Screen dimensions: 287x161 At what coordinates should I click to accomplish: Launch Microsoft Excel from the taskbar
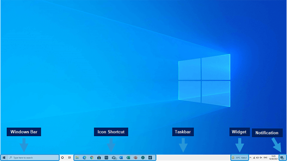128,158
